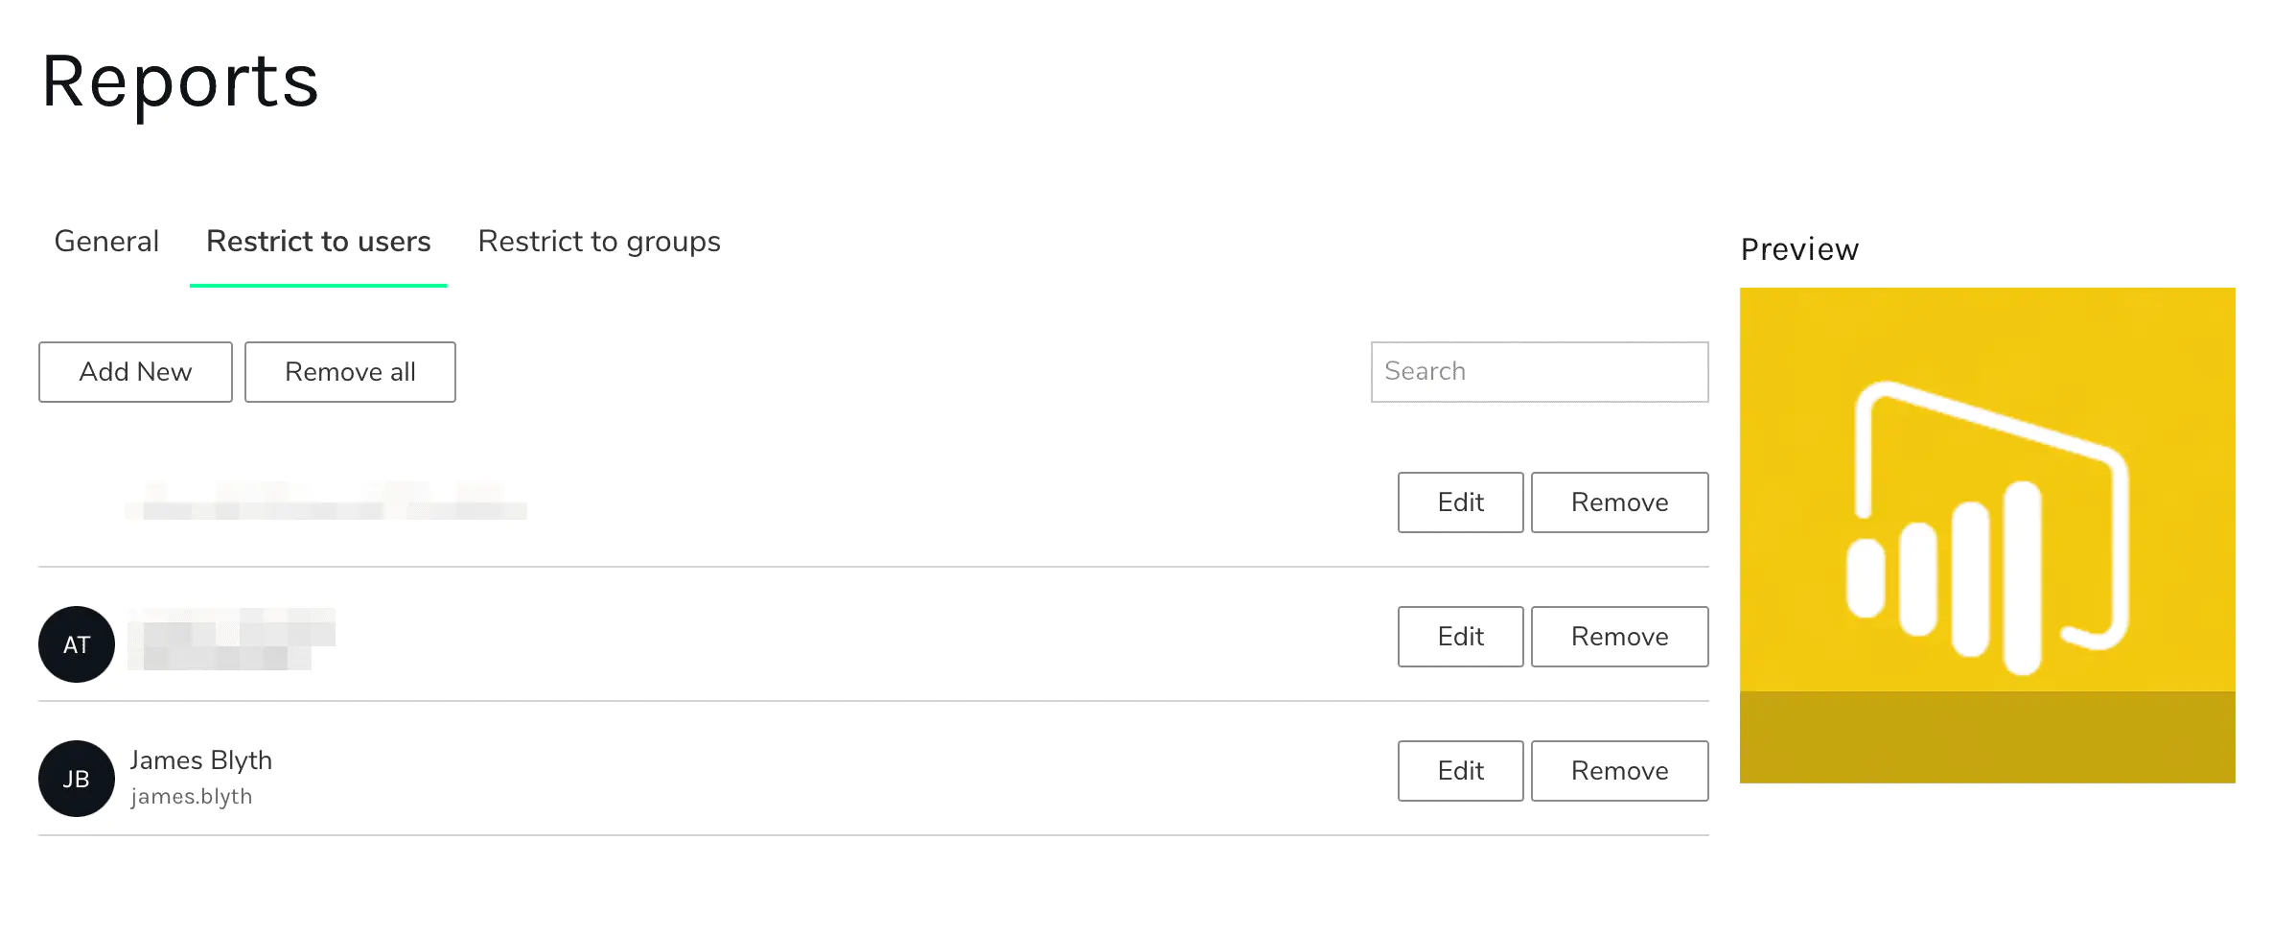
Task: Remove James Blyth from the list
Action: click(1619, 771)
